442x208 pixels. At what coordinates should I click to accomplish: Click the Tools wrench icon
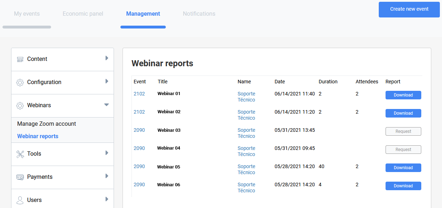click(20, 154)
